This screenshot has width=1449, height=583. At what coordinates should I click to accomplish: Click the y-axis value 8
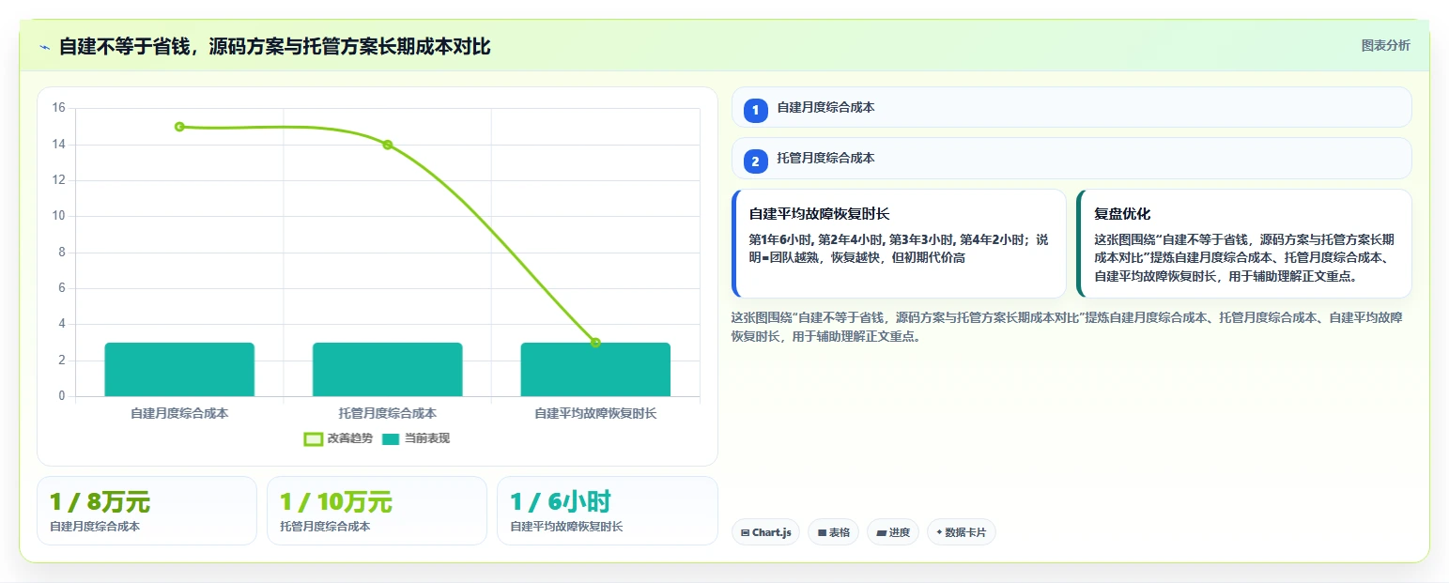[x=62, y=253]
